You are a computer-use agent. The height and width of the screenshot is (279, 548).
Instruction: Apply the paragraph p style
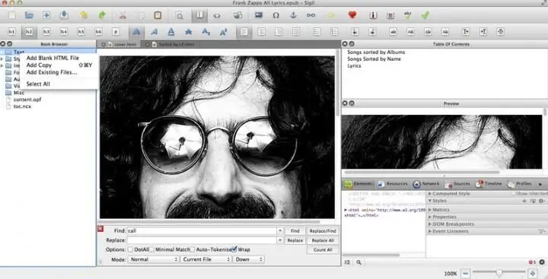coord(116,32)
